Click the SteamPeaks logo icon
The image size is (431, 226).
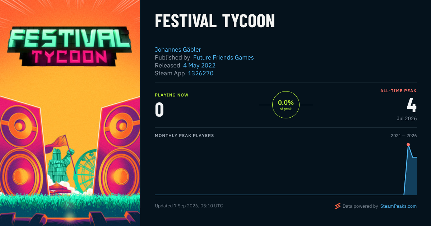point(338,206)
